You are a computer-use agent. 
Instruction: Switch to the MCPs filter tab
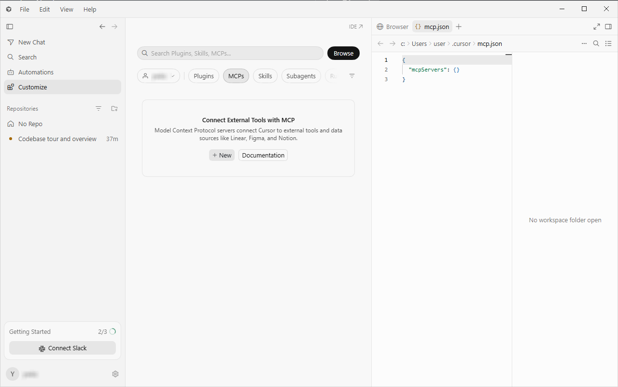[236, 76]
